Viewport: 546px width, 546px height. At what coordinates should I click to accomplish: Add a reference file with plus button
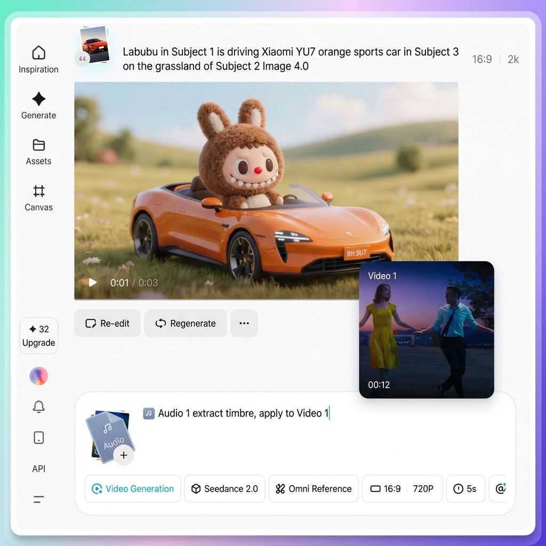click(124, 455)
